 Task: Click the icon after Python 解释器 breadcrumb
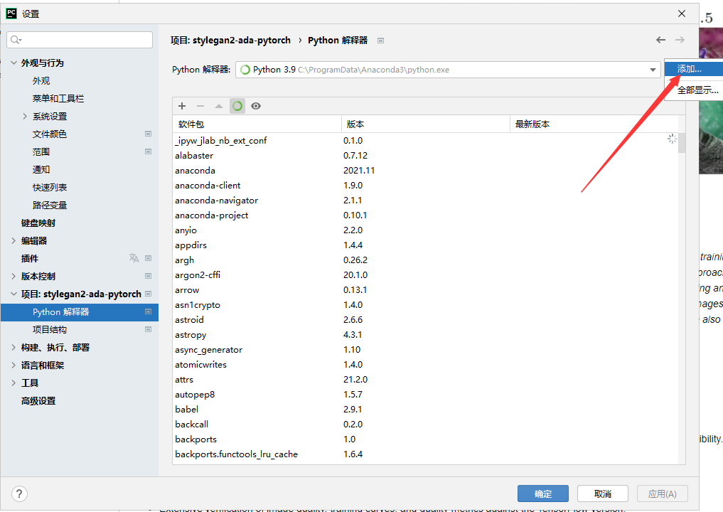380,41
